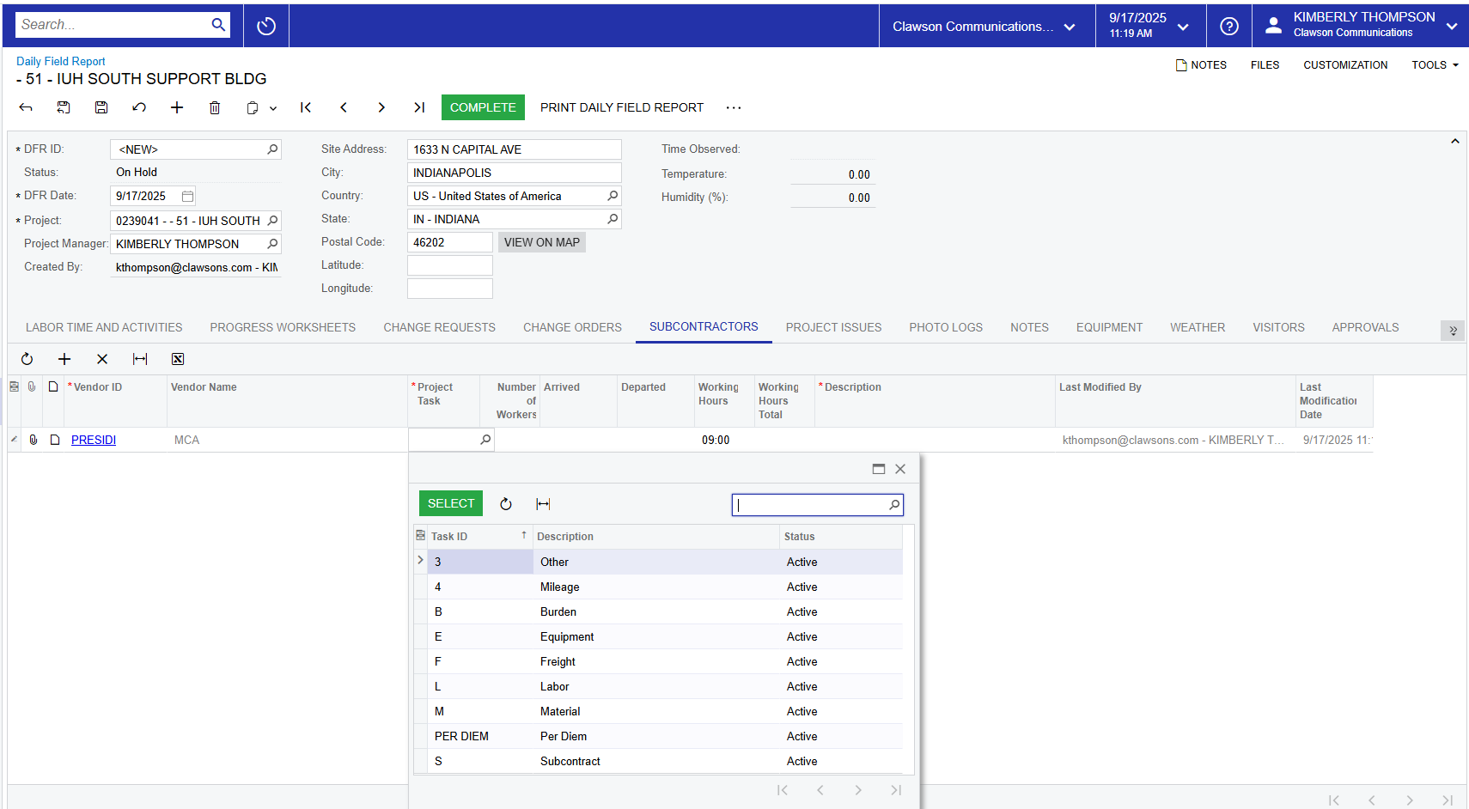Viewport: 1469px width, 809px height.
Task: Open the Tools dropdown menu
Action: click(1434, 65)
